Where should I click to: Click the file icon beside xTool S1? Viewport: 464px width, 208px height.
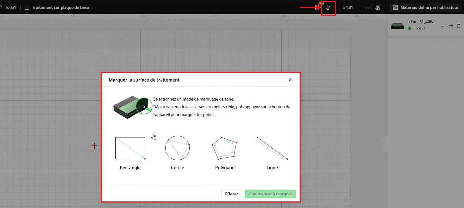(x=458, y=26)
